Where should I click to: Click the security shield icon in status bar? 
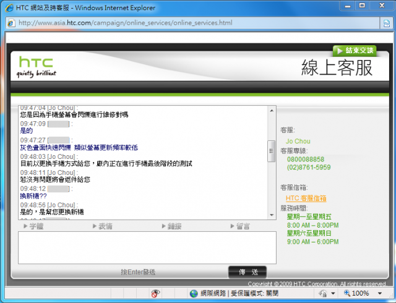(x=323, y=293)
